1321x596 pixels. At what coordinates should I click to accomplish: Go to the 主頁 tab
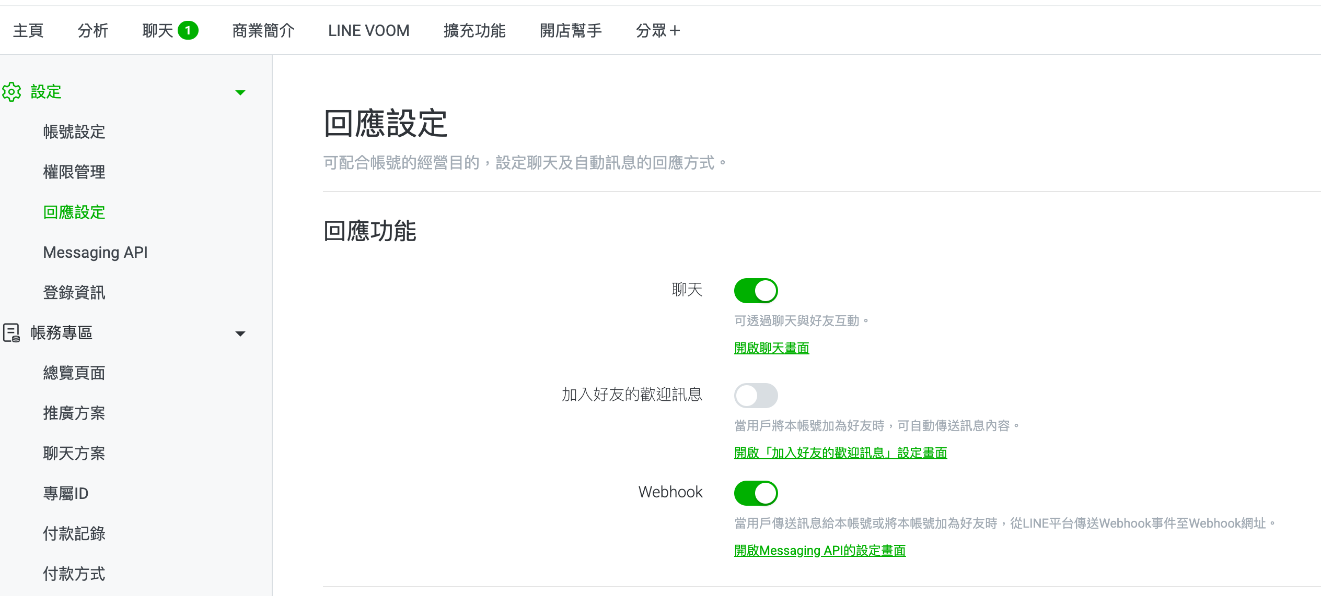(x=28, y=31)
